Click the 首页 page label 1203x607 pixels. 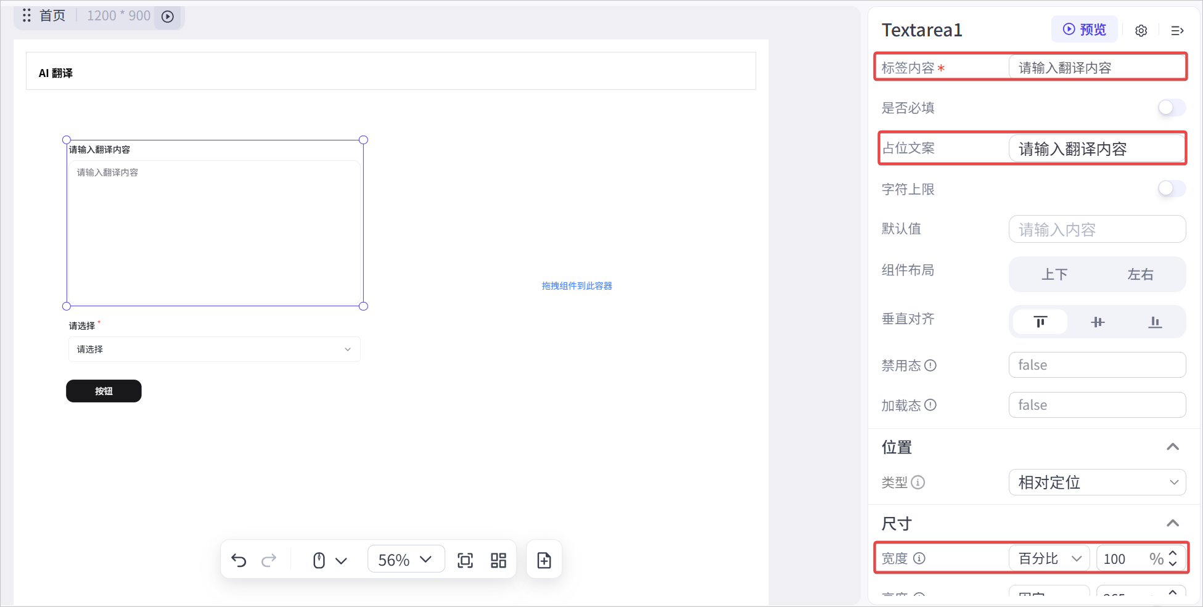tap(52, 15)
